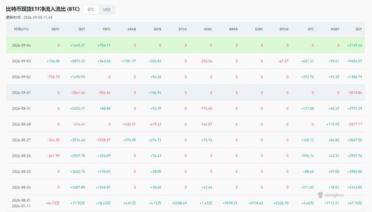Screen dimensions: 372x212
Task: Click the BTC value +596.14
Action: tap(307, 156)
